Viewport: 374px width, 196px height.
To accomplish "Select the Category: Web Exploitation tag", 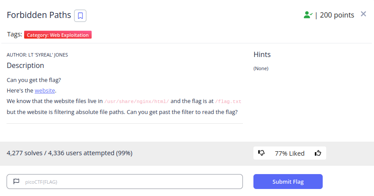I will (58, 35).
